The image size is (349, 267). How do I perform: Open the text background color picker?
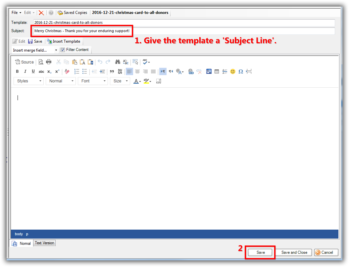tap(147, 81)
